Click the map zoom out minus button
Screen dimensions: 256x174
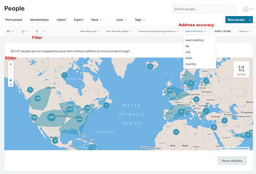coord(11,84)
